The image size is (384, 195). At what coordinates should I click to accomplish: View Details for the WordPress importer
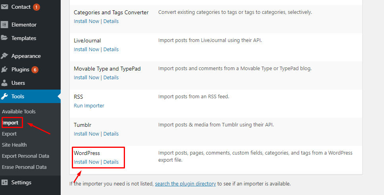coord(111,162)
